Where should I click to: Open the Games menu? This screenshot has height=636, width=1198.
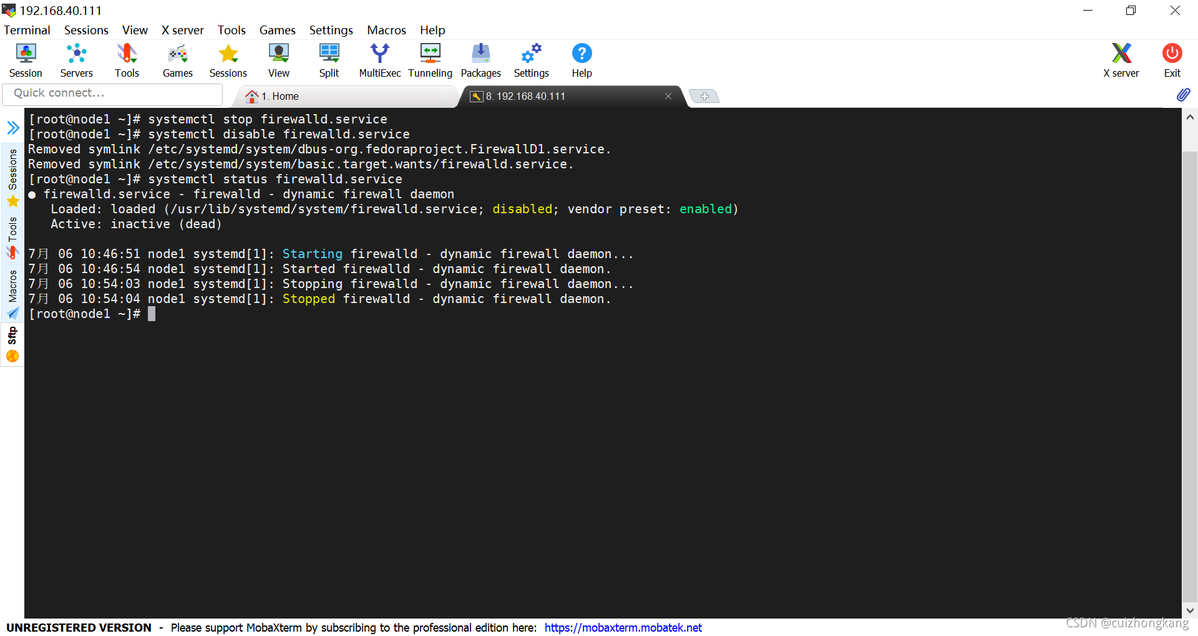click(x=277, y=30)
